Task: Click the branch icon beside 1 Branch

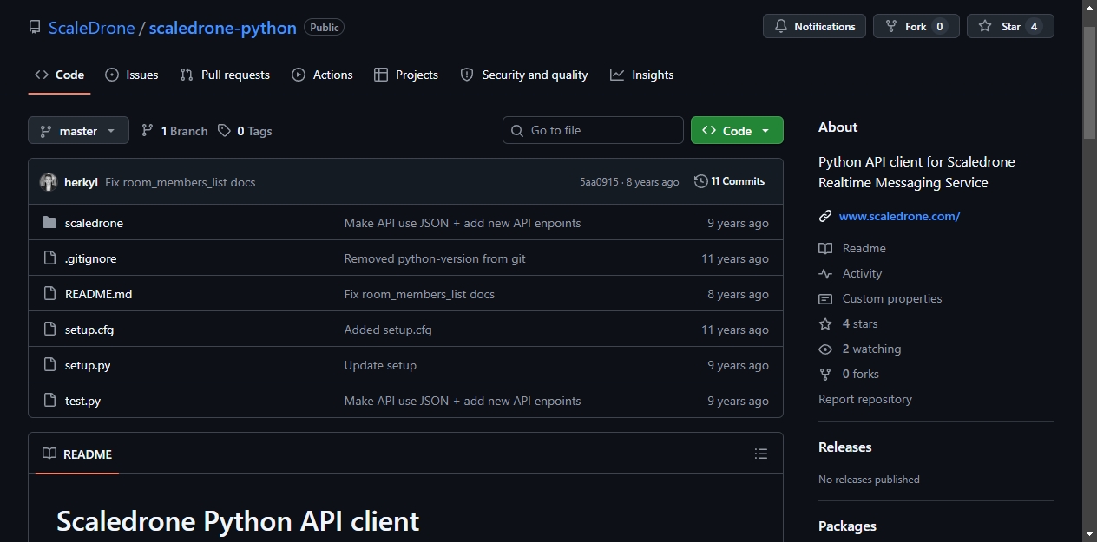Action: point(148,131)
